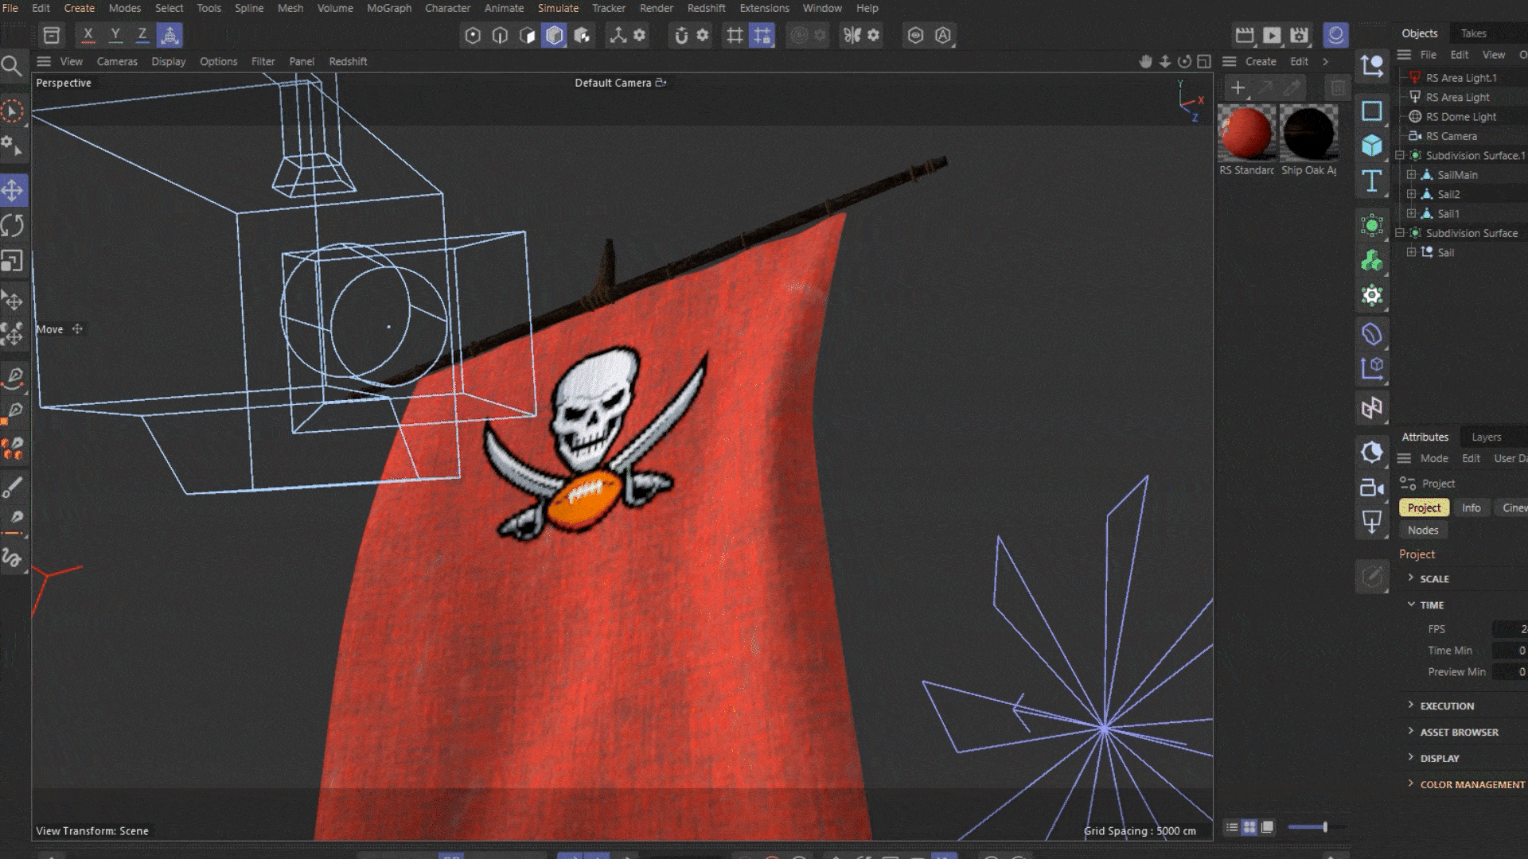Add a Cube primitive object

(1372, 146)
